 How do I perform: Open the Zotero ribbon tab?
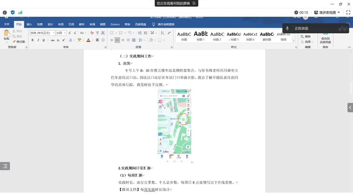pos(115,24)
